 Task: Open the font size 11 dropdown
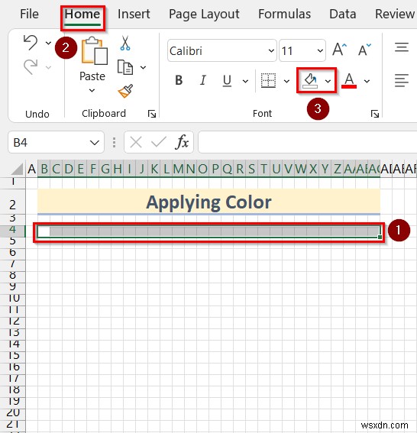click(x=320, y=50)
